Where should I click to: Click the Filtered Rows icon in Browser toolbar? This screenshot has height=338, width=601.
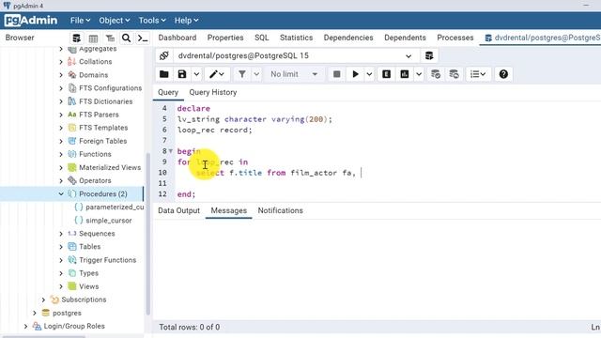(110, 38)
